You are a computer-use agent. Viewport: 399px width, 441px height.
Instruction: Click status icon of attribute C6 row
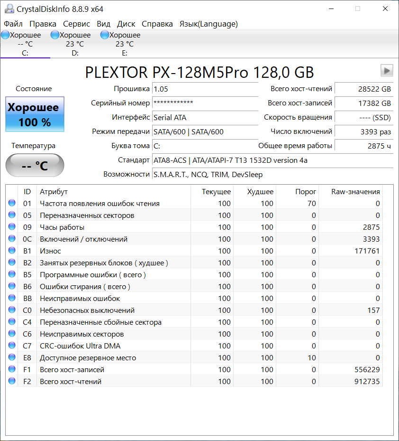pos(12,333)
